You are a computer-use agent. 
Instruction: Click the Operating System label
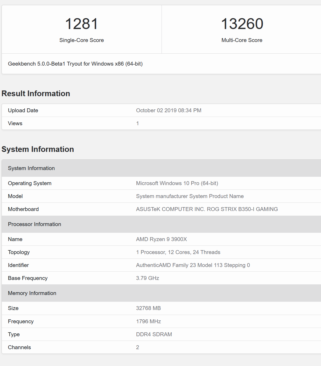(30, 183)
